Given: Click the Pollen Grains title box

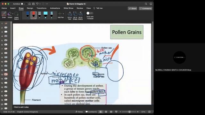Looking at the screenshot, I should (x=127, y=32).
